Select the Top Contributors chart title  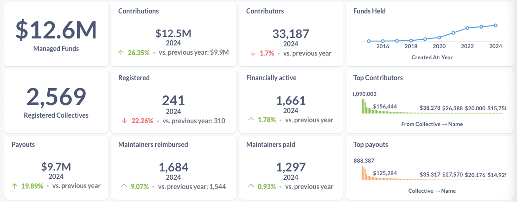tap(378, 78)
